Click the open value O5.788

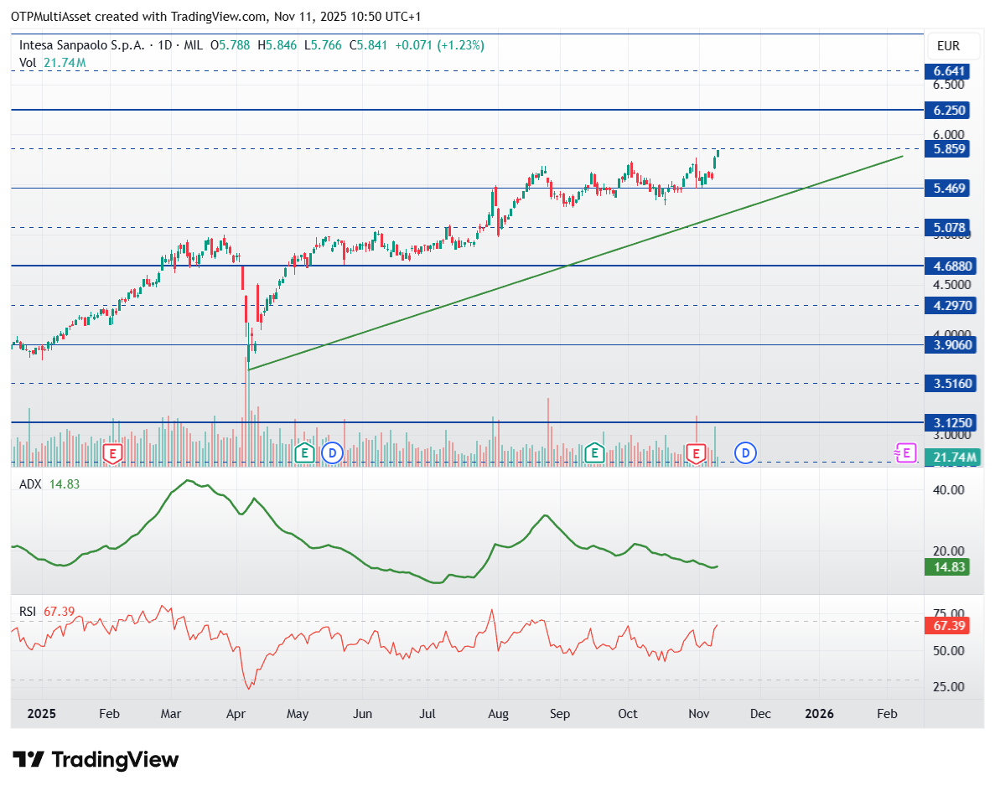point(231,45)
